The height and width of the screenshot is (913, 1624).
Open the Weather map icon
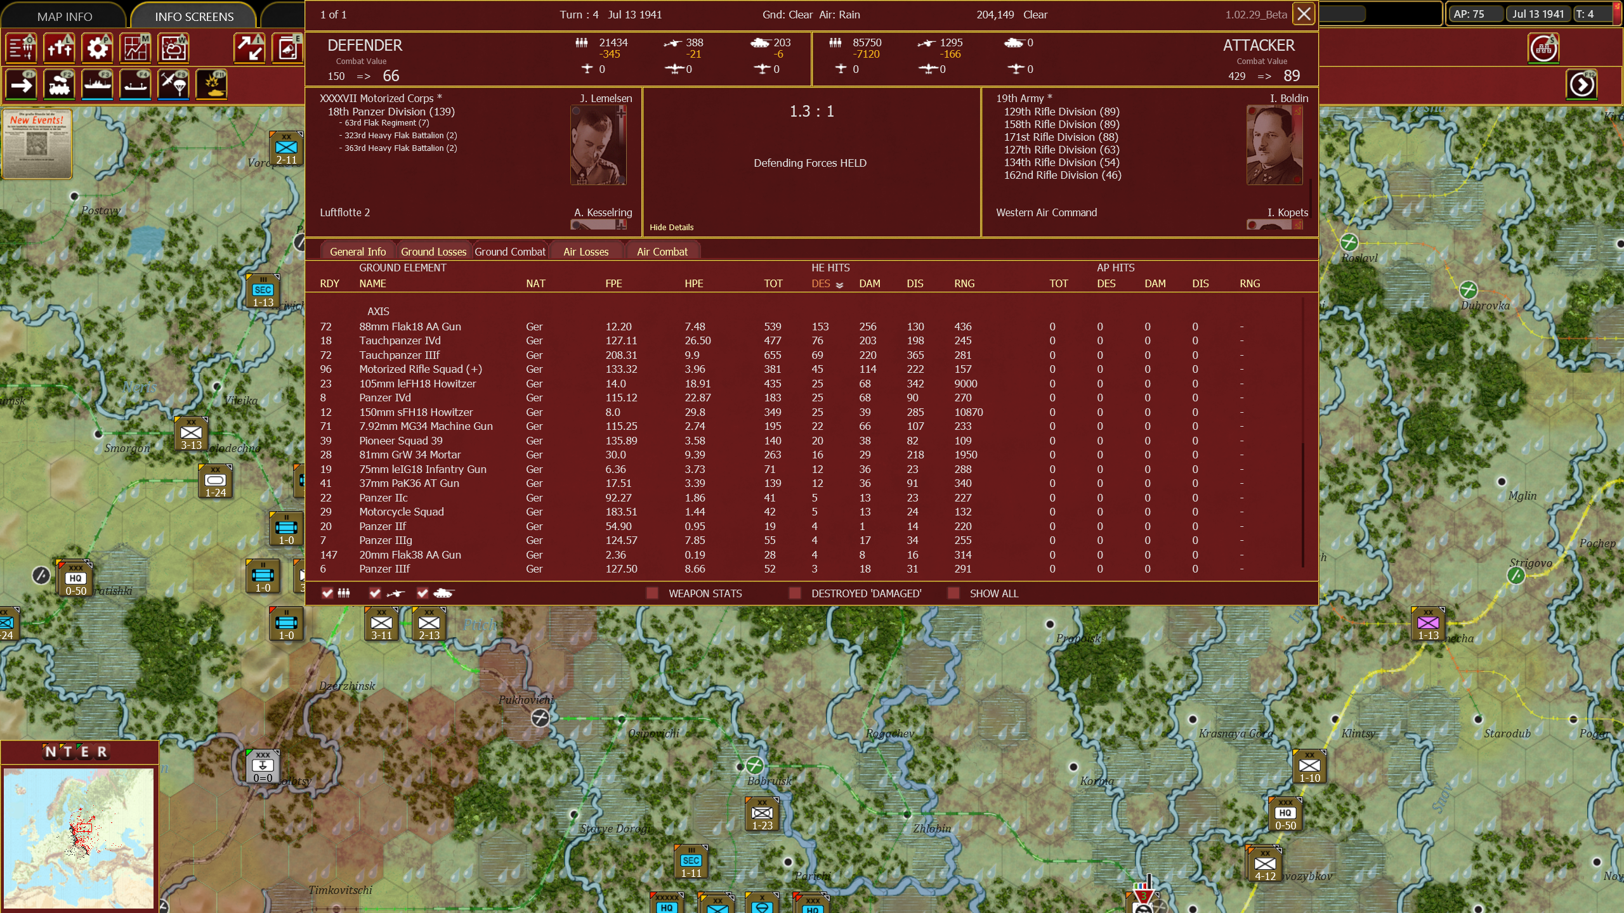[x=174, y=48]
